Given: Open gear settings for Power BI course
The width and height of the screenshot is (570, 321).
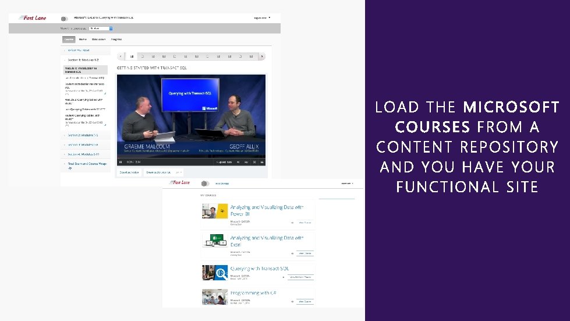Looking at the screenshot, I should (292, 223).
